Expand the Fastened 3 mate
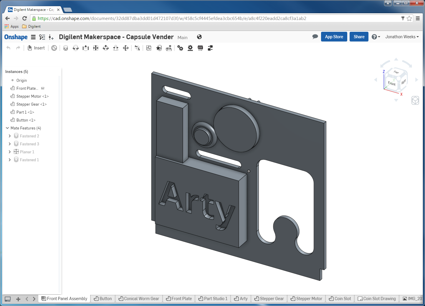The height and width of the screenshot is (306, 425). click(10, 144)
